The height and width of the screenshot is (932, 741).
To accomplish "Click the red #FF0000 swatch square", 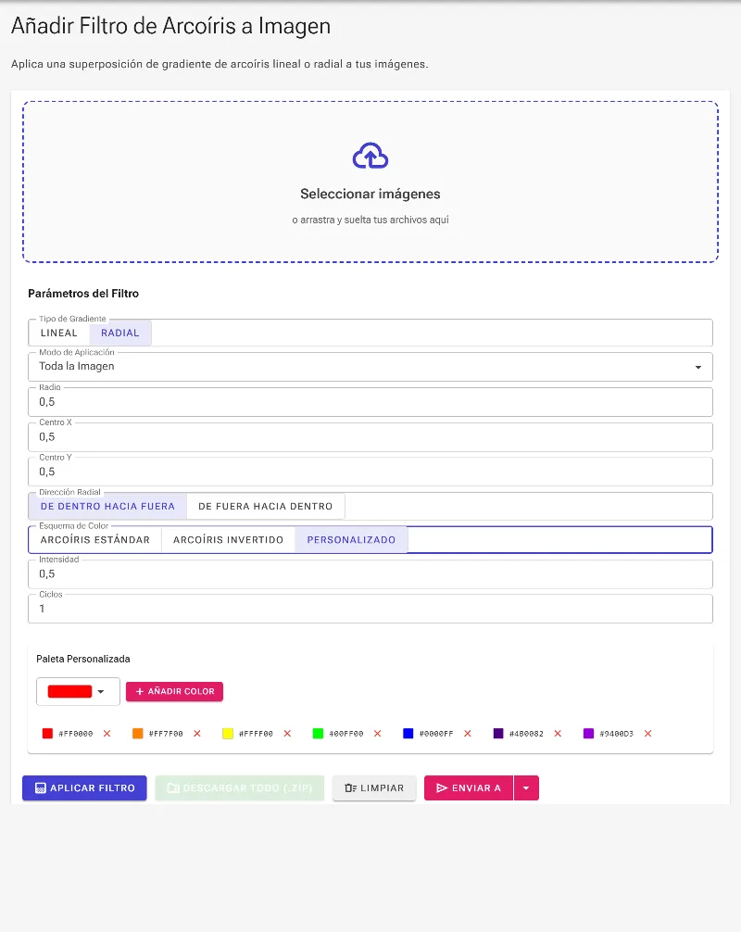I will [47, 734].
